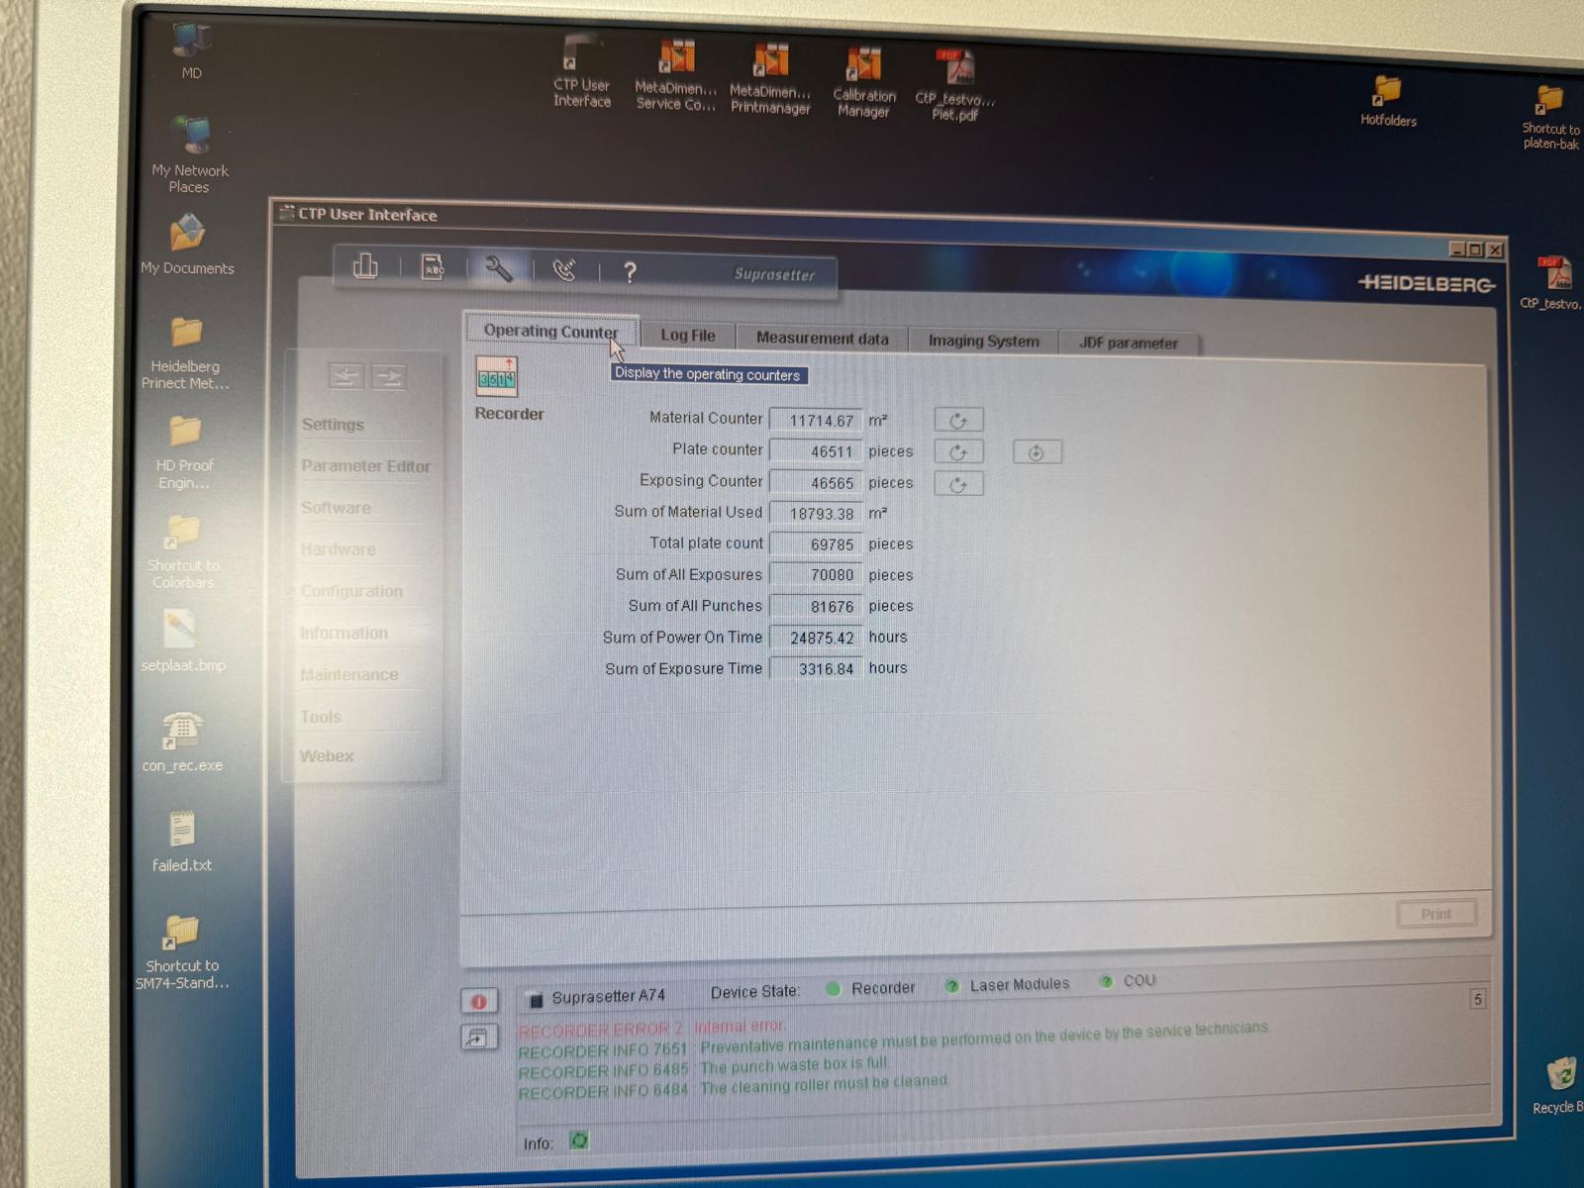Open the Measurement data tab
The height and width of the screenshot is (1188, 1584).
coord(822,339)
